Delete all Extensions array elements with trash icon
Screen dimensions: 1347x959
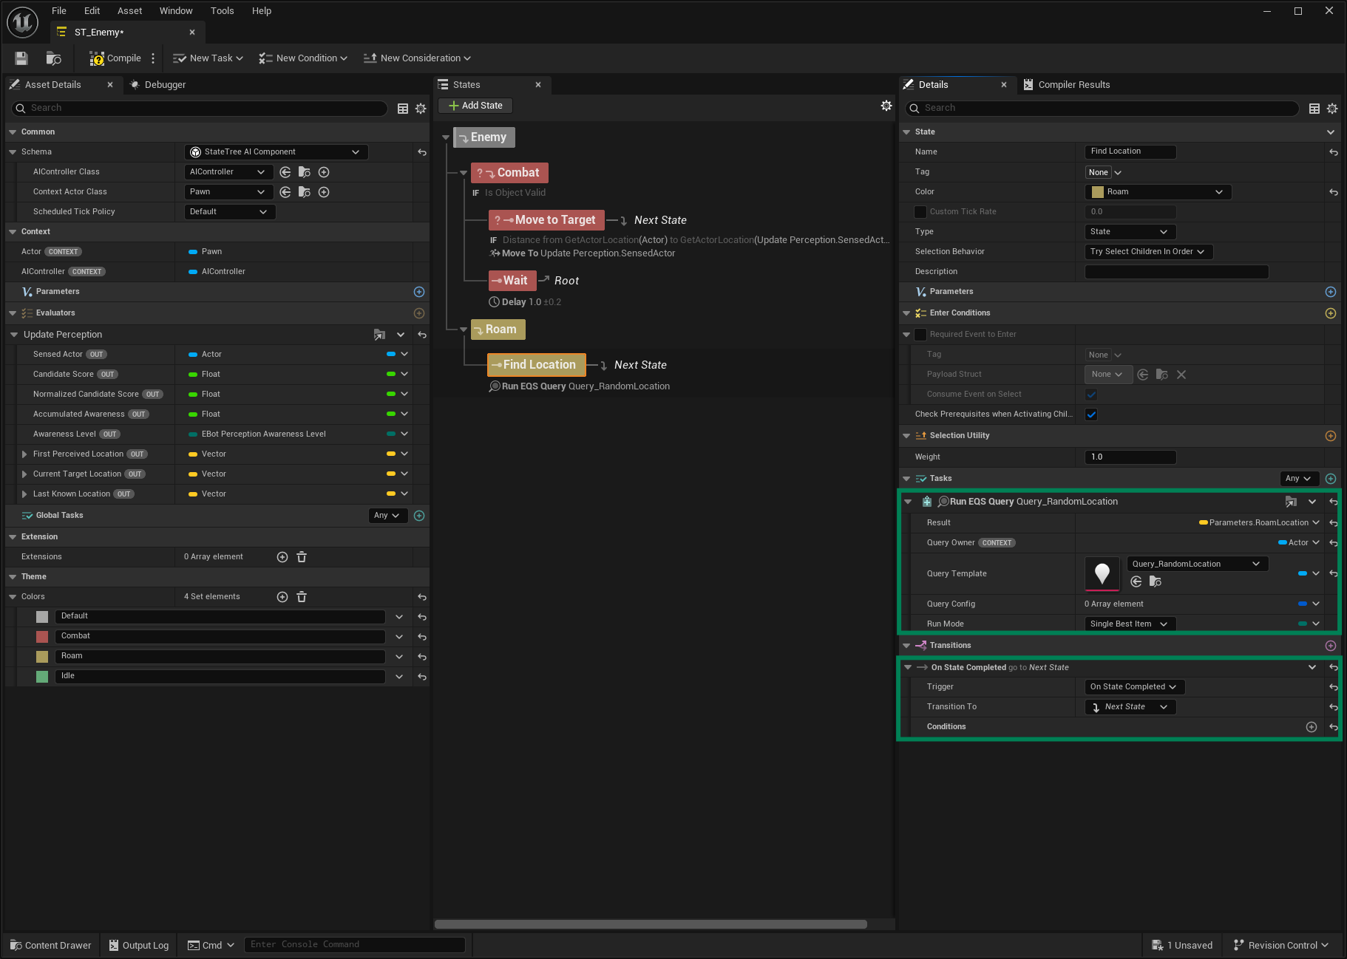coord(302,557)
